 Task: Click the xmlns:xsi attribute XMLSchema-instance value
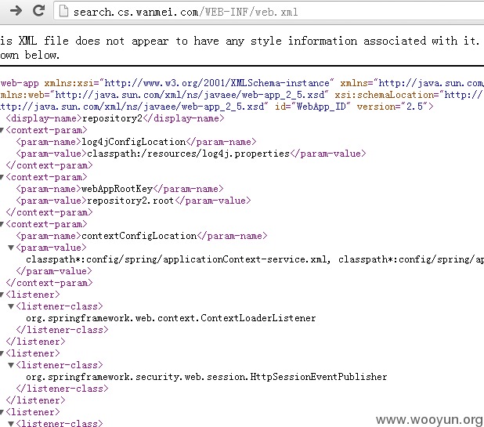(x=217, y=83)
